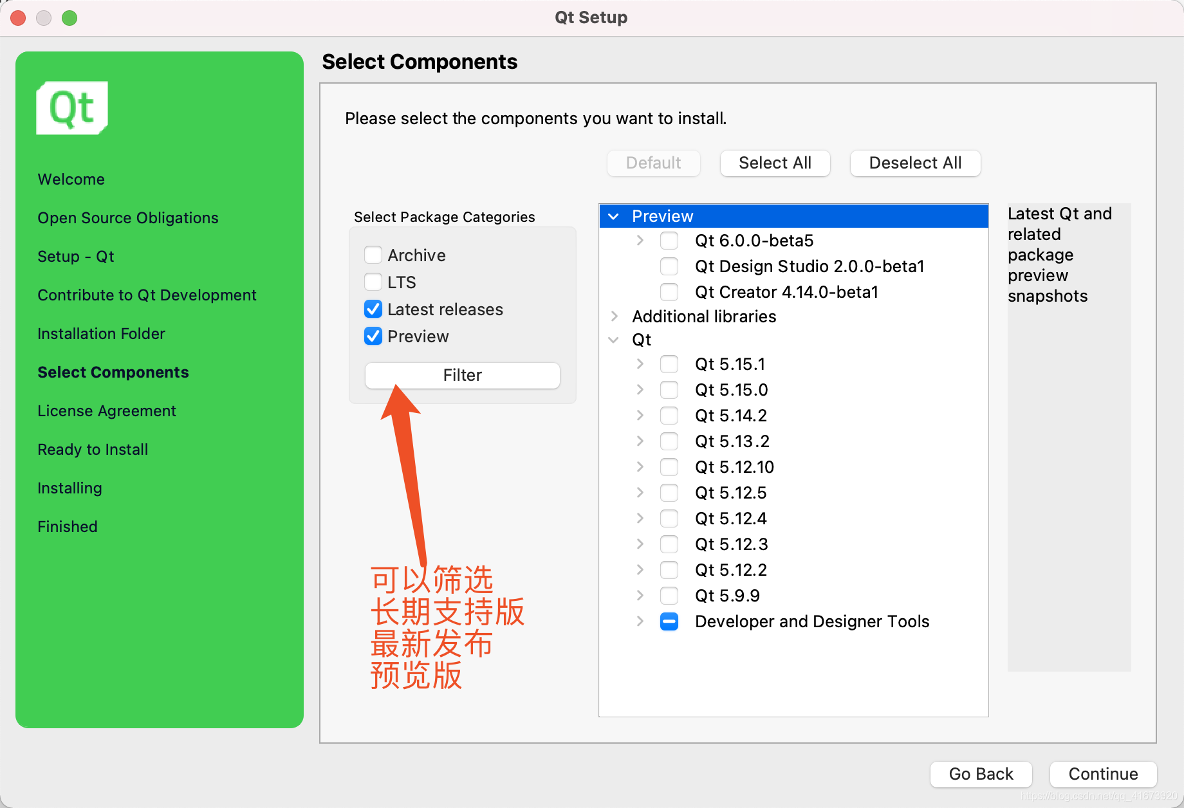Click the Select All button
The height and width of the screenshot is (808, 1184).
click(x=775, y=163)
